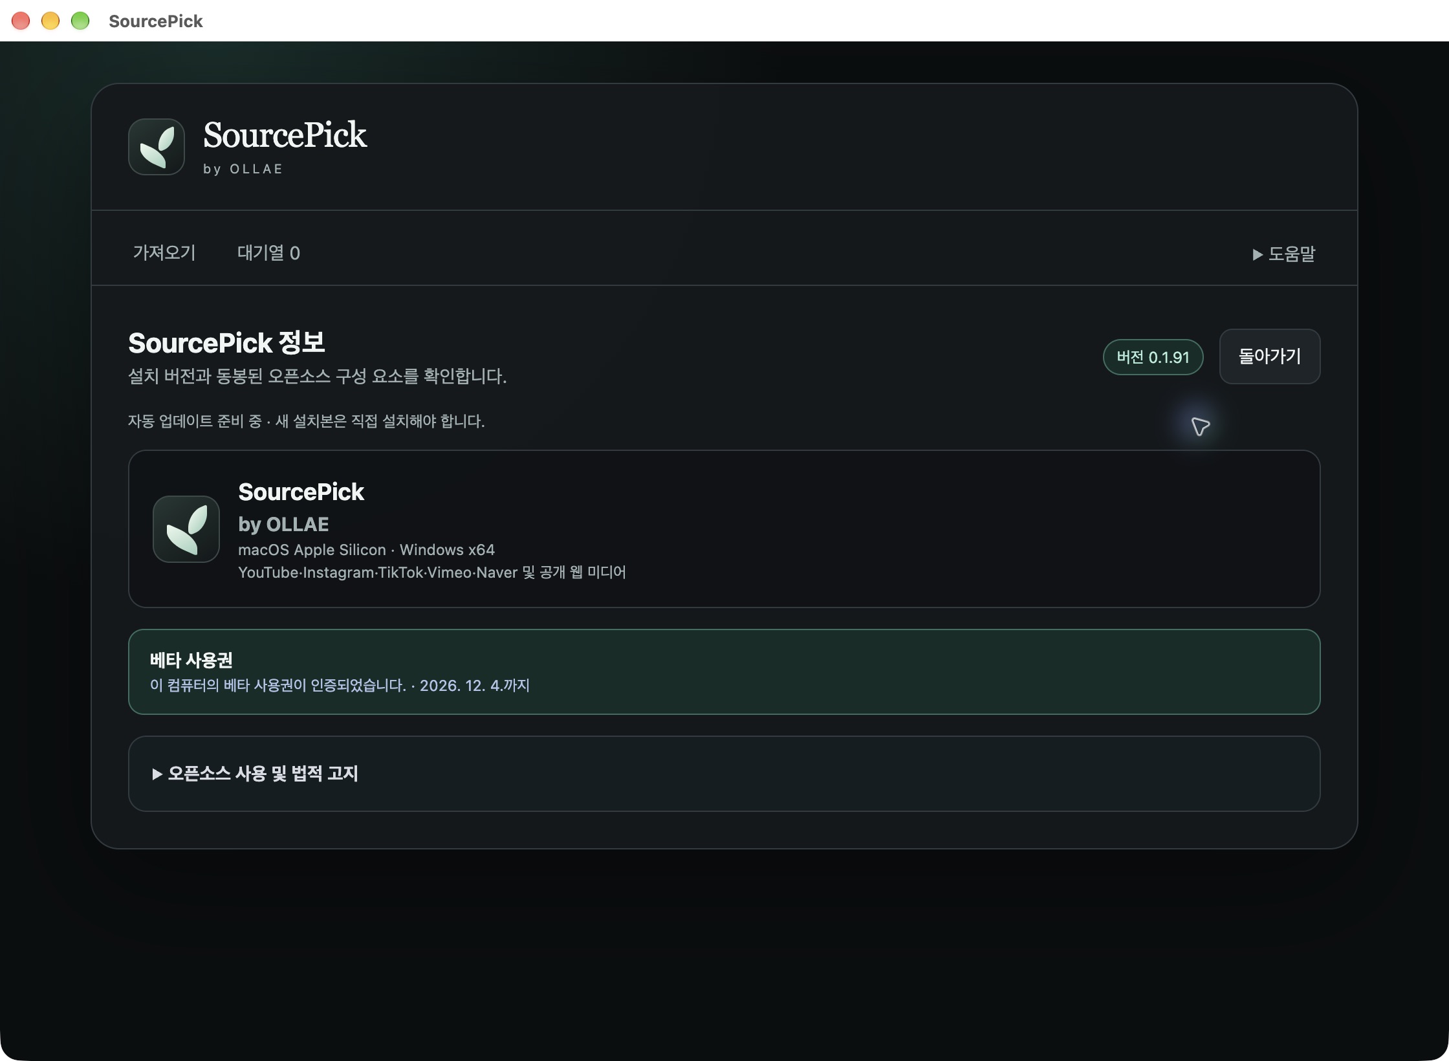Minimize the window using the yellow button
Image resolution: width=1449 pixels, height=1061 pixels.
pyautogui.click(x=50, y=21)
